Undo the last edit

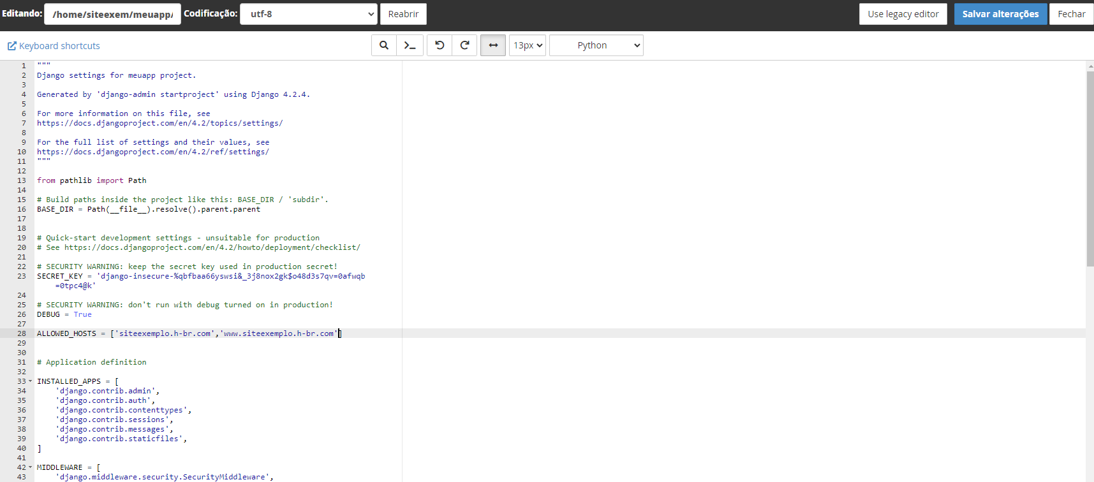click(440, 45)
